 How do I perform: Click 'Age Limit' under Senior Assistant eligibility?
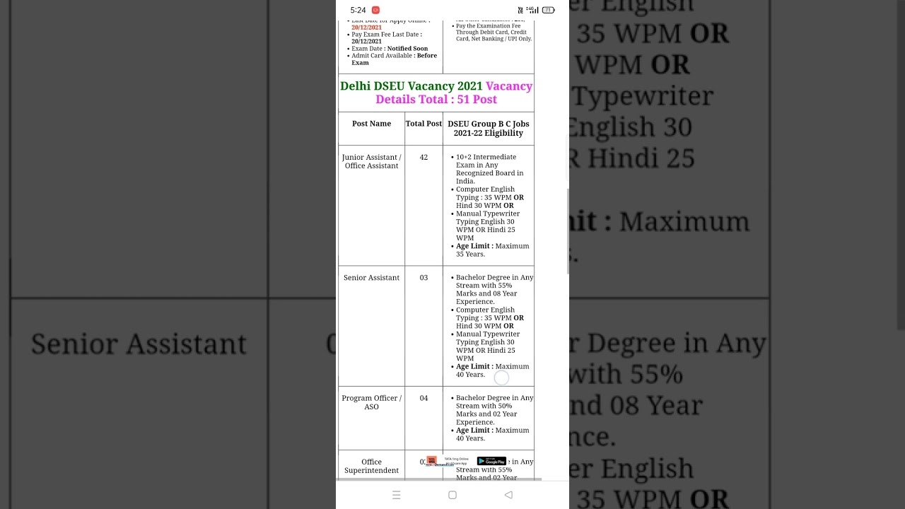point(474,366)
